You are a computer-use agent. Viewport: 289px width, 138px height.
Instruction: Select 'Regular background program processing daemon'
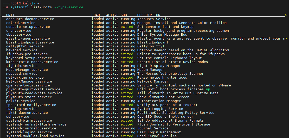tap(183, 31)
